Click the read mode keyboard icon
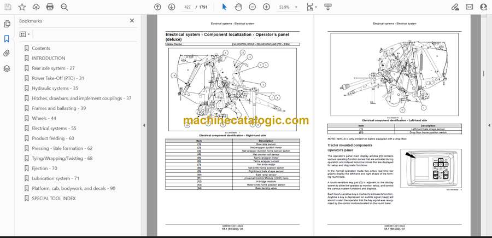 (328, 7)
